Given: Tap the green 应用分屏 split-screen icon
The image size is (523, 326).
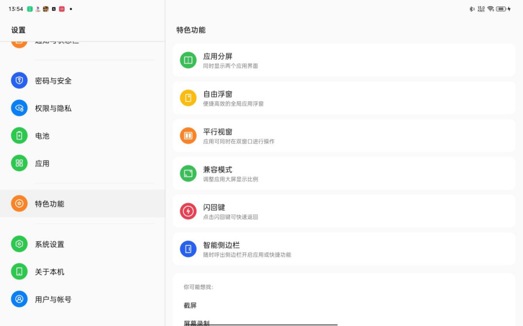Looking at the screenshot, I should [188, 60].
